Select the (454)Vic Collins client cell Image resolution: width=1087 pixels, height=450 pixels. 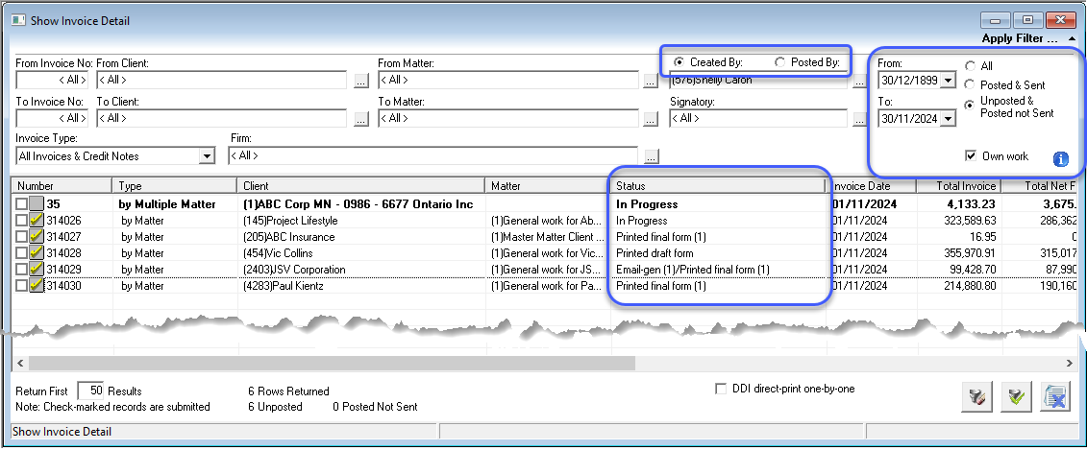[361, 252]
